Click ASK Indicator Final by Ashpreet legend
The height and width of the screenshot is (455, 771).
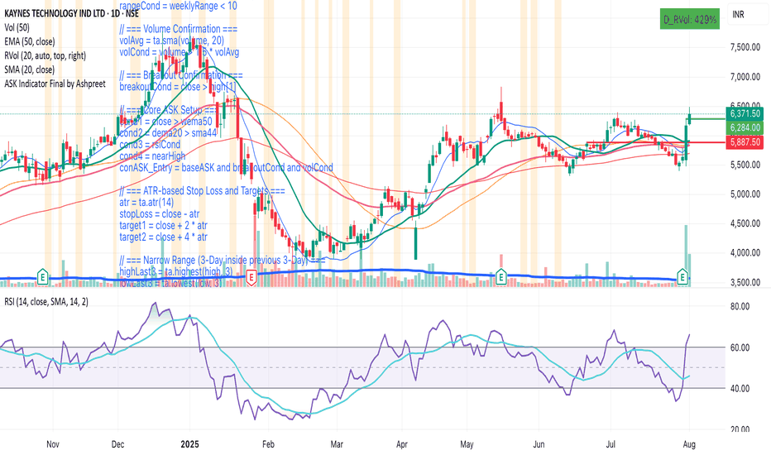tap(55, 84)
